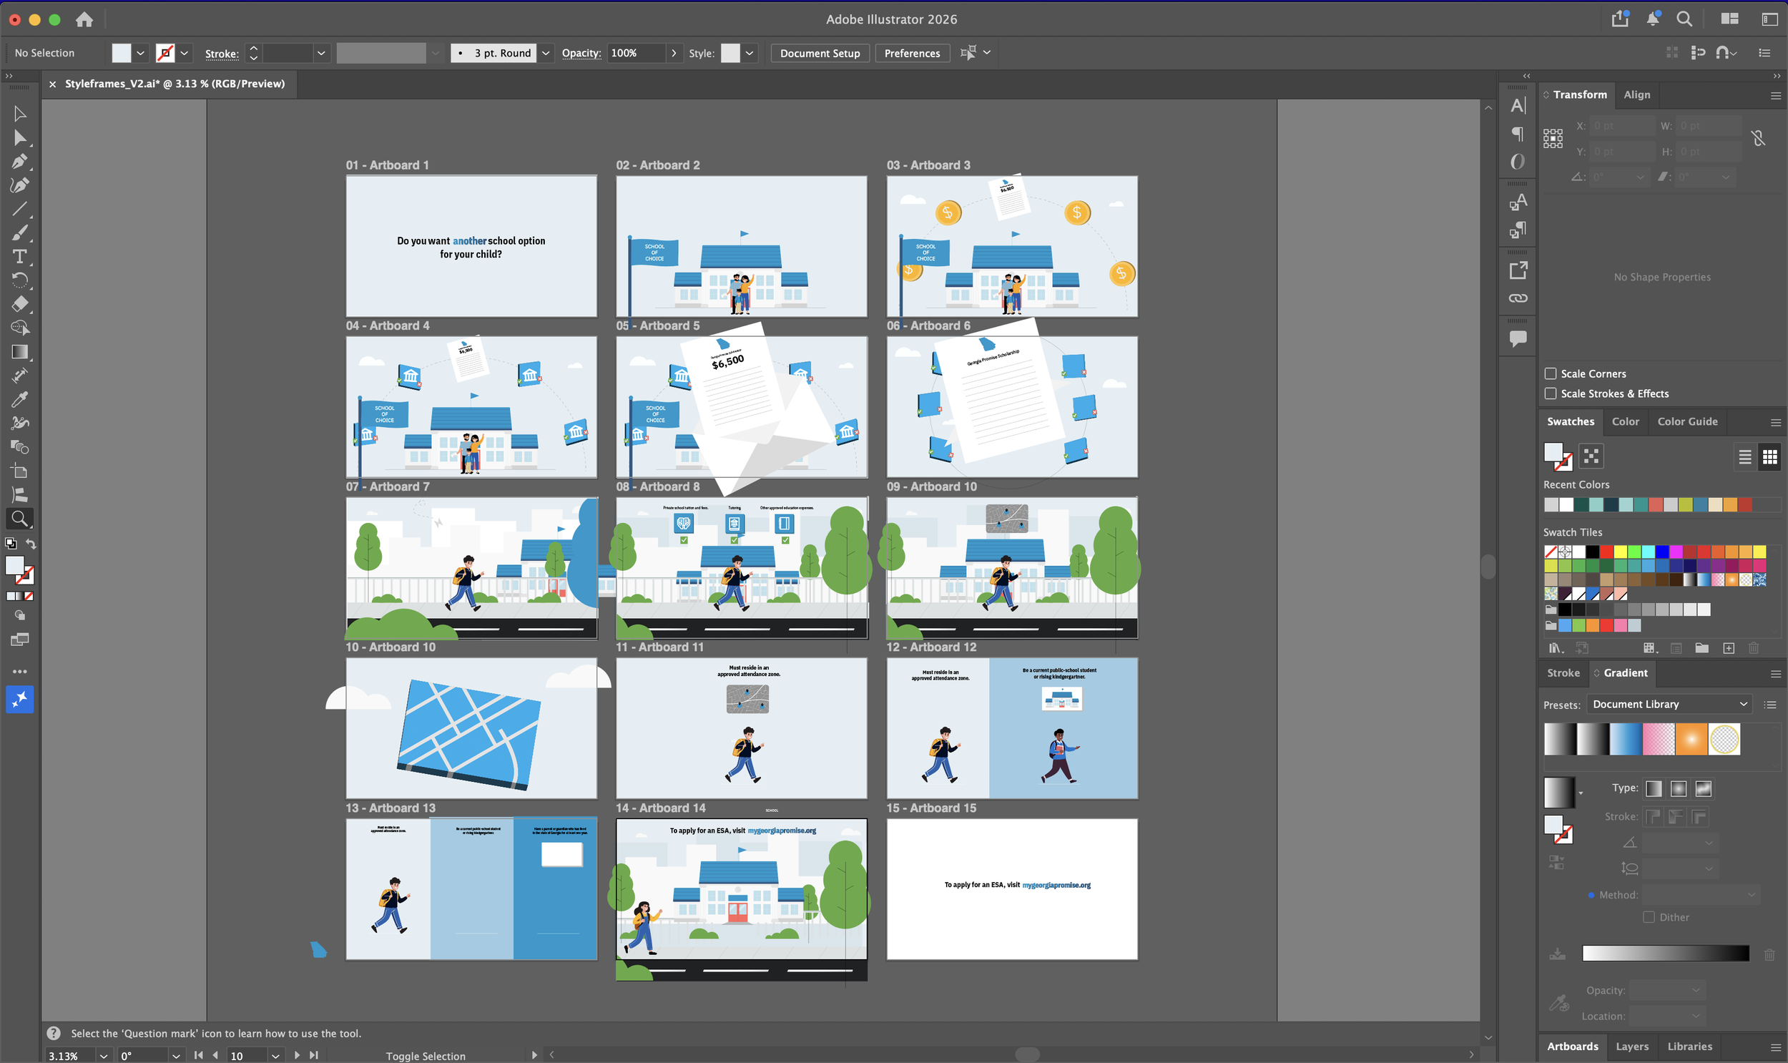Choose Freeform Gradient type button
Image resolution: width=1788 pixels, height=1063 pixels.
coord(1704,788)
